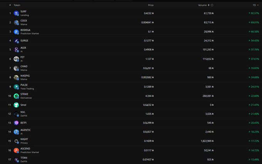Click the BODEGA 66.58% change
Viewport: 262px width, 164px height.
pyautogui.click(x=254, y=31)
